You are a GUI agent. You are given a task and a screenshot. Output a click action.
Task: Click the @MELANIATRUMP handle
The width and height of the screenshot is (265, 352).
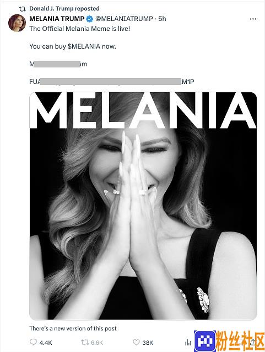[x=124, y=19]
